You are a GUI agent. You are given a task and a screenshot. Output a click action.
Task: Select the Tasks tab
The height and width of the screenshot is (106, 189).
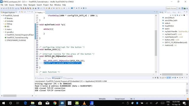(48, 78)
